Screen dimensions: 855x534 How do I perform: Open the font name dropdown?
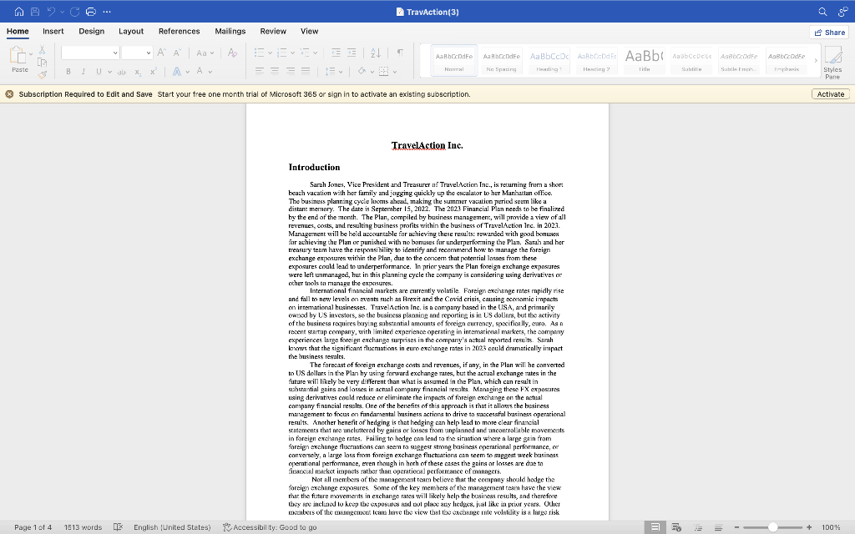pos(114,53)
